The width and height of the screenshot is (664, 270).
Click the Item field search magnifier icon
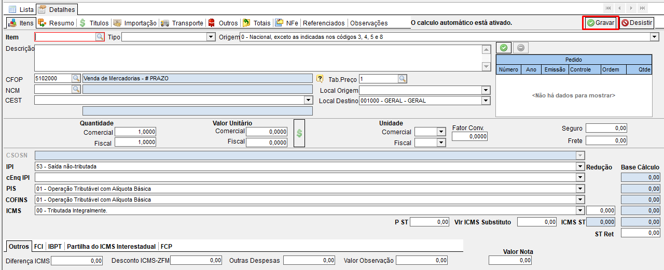[100, 37]
